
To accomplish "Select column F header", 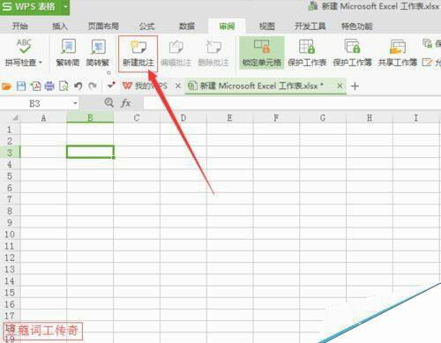I will (x=276, y=118).
